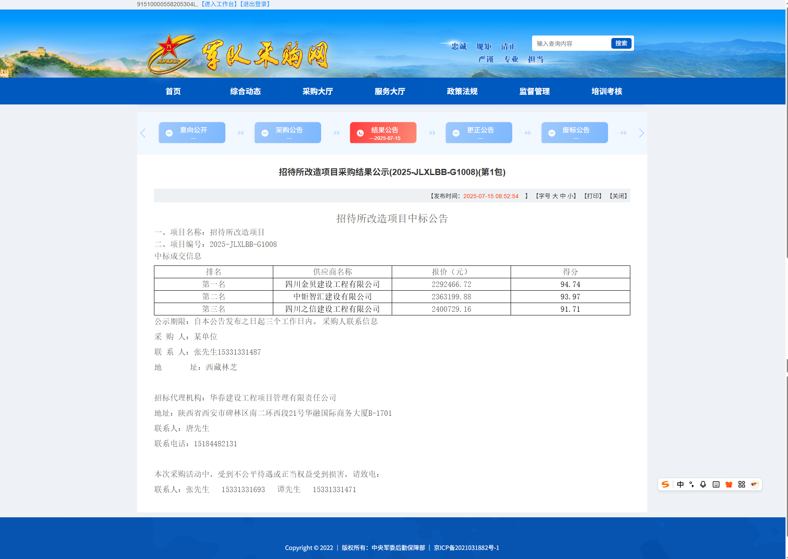Click circle icon on 废标公告 step

pyautogui.click(x=551, y=133)
